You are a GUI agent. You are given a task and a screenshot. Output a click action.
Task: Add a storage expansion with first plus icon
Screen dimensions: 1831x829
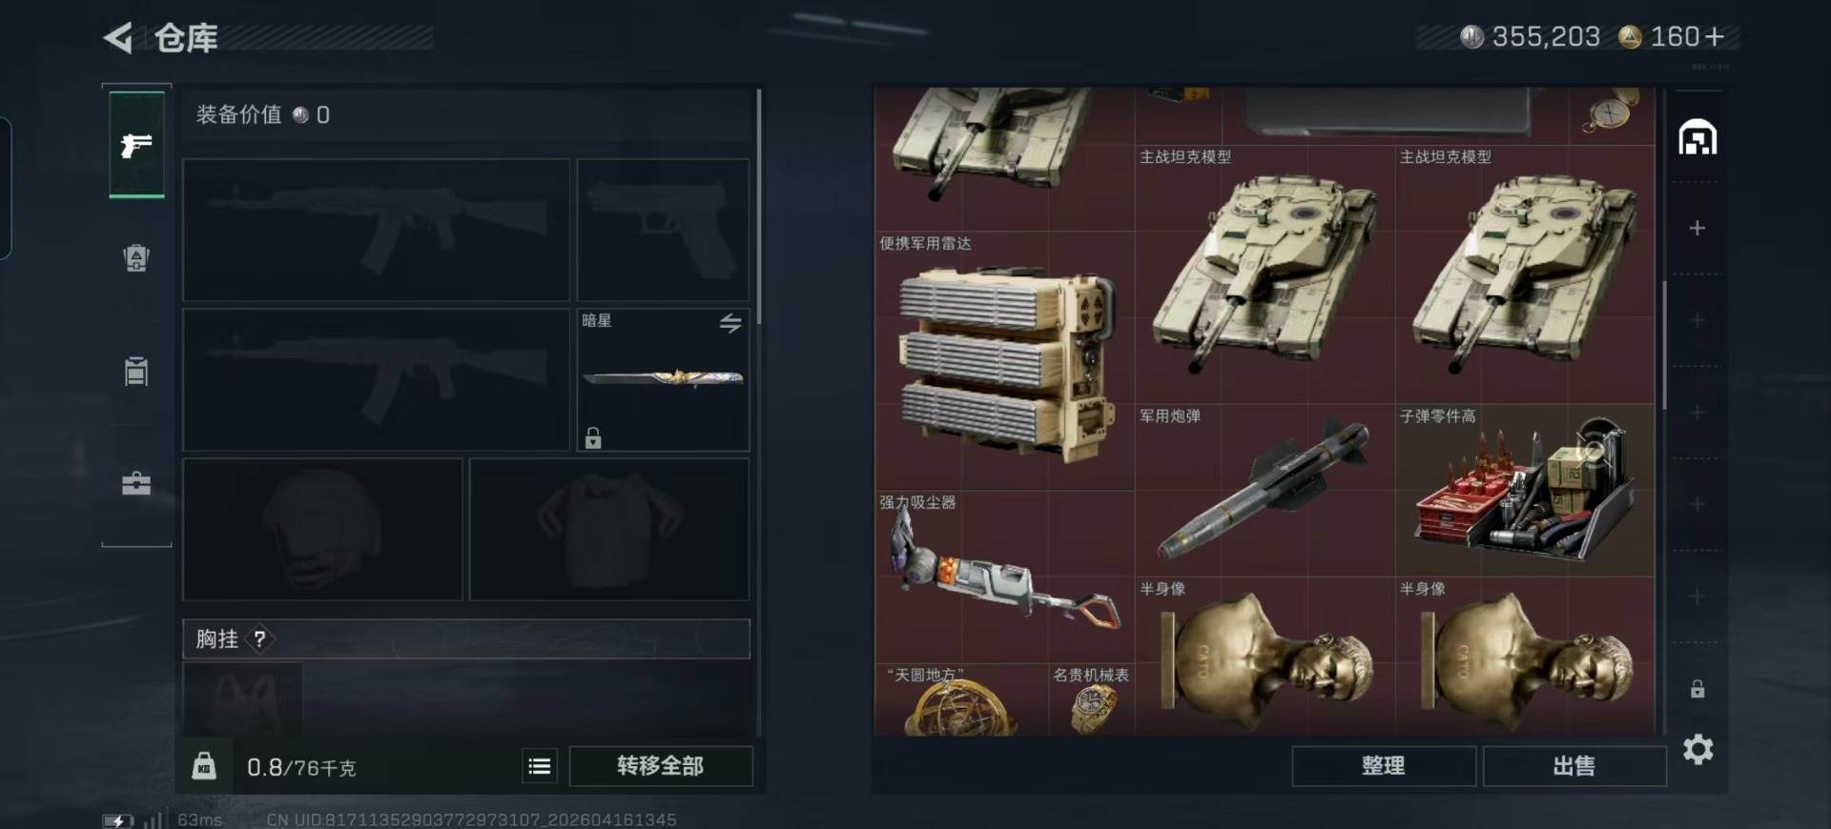pyautogui.click(x=1697, y=228)
